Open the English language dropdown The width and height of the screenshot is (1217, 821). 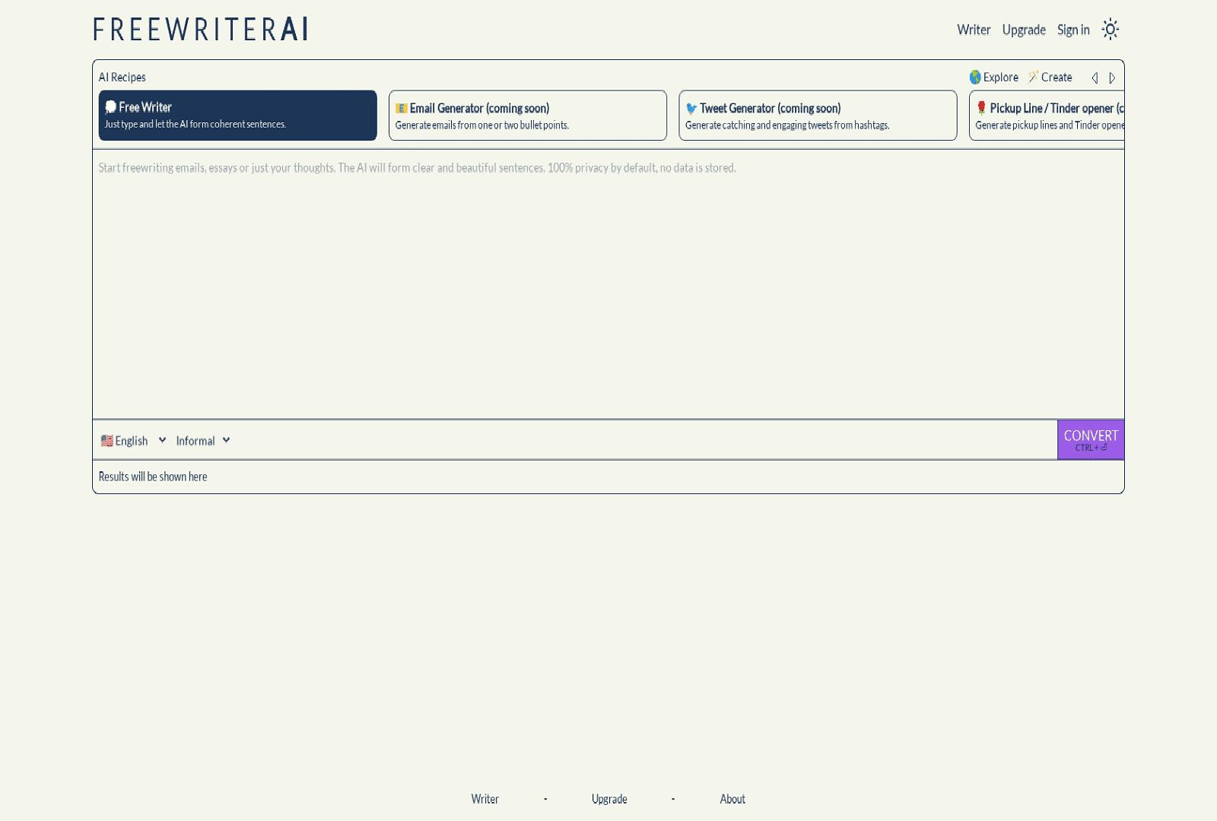133,441
